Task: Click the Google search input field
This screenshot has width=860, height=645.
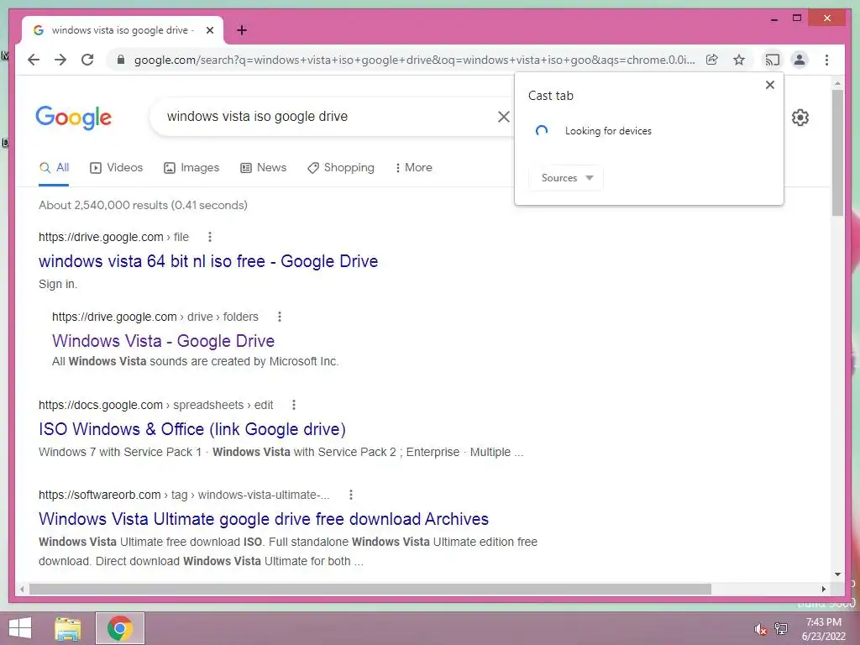Action: (x=329, y=116)
